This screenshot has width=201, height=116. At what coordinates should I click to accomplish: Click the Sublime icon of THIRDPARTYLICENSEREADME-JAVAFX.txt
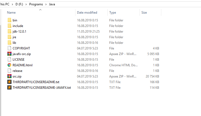[x=9, y=88]
